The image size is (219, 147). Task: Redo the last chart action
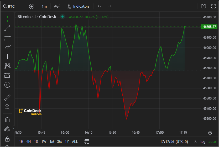(109, 6)
